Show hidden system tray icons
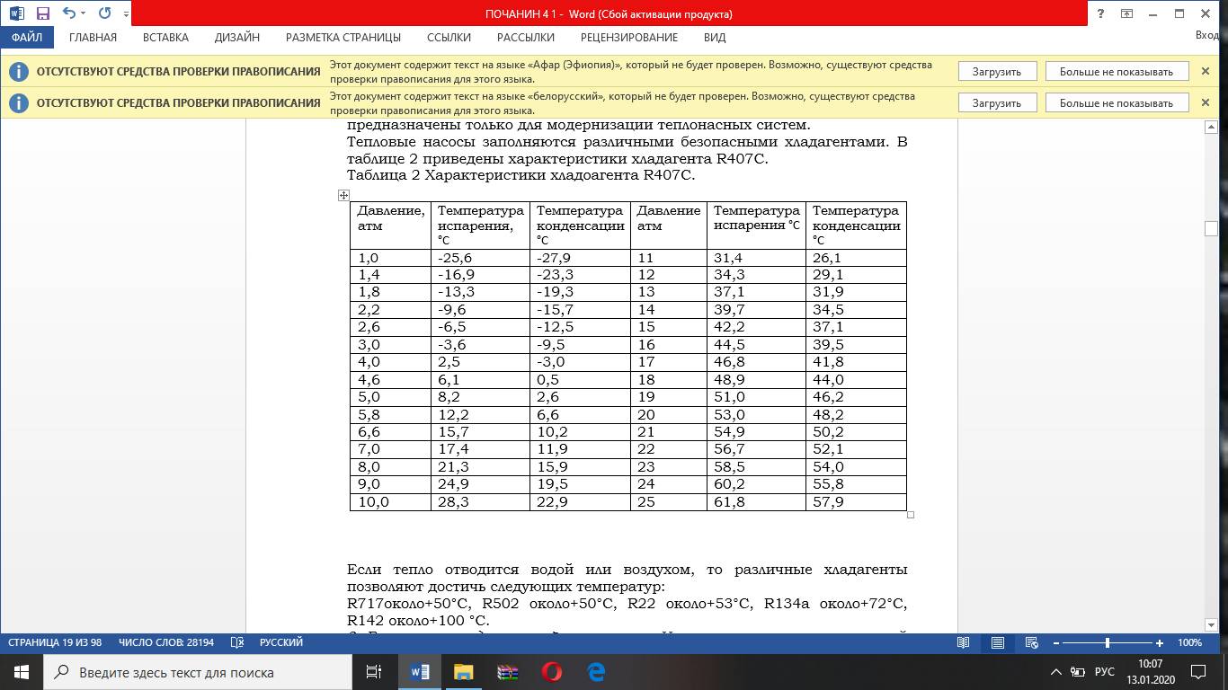This screenshot has width=1228, height=690. (x=1054, y=672)
